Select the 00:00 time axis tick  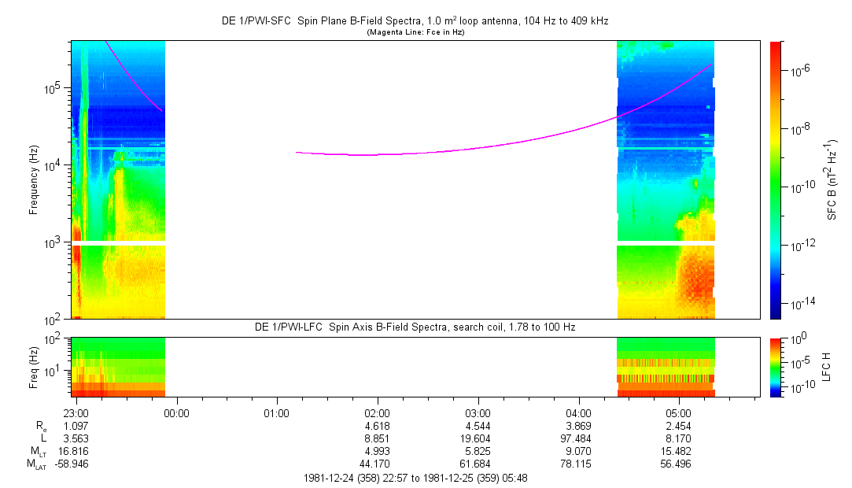176,412
